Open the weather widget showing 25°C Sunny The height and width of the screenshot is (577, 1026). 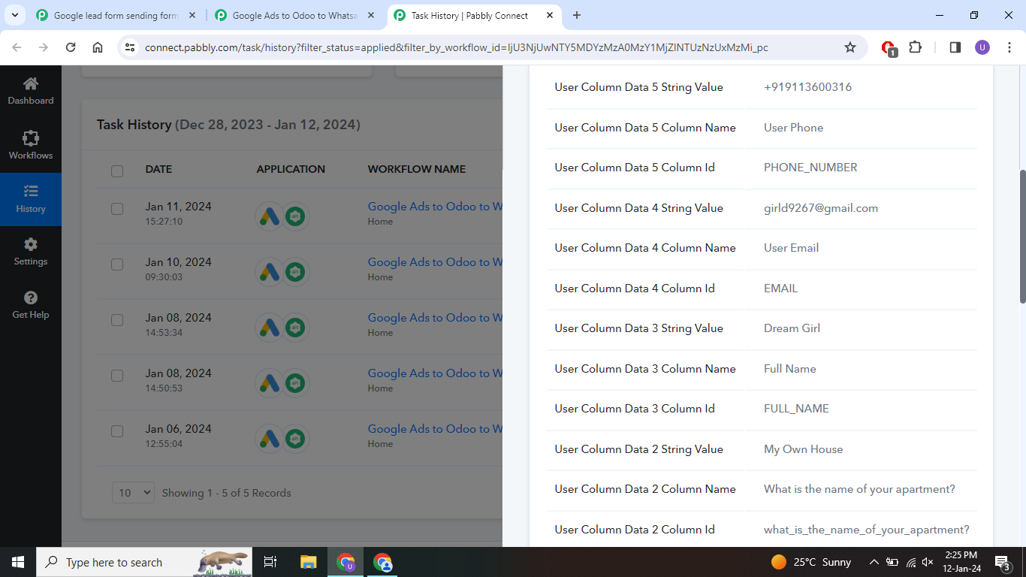811,562
